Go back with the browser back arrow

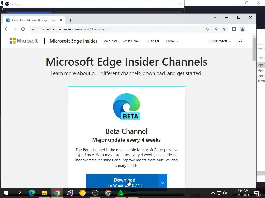(x=6, y=29)
